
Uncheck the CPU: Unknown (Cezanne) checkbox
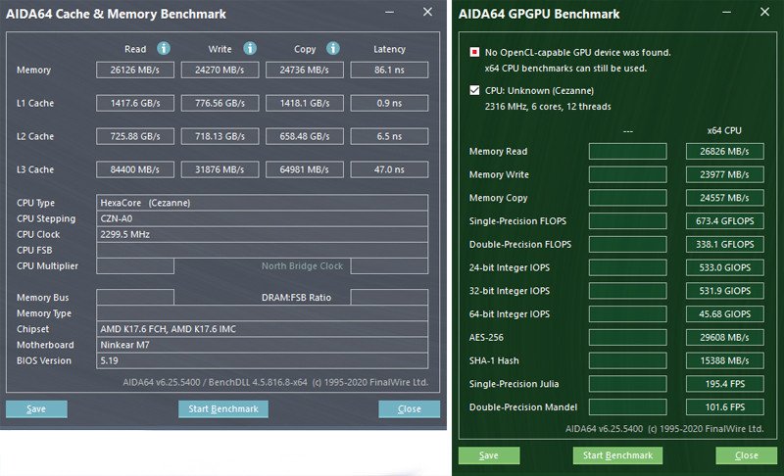(x=475, y=90)
